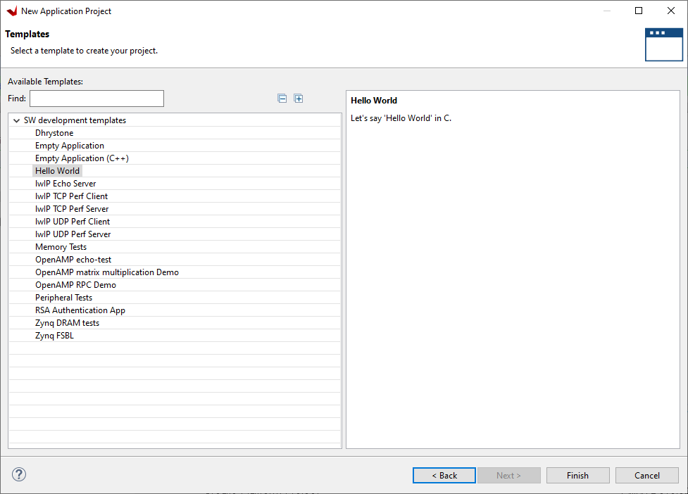Select the Hello World template
Image resolution: width=688 pixels, height=494 pixels.
pyautogui.click(x=58, y=171)
